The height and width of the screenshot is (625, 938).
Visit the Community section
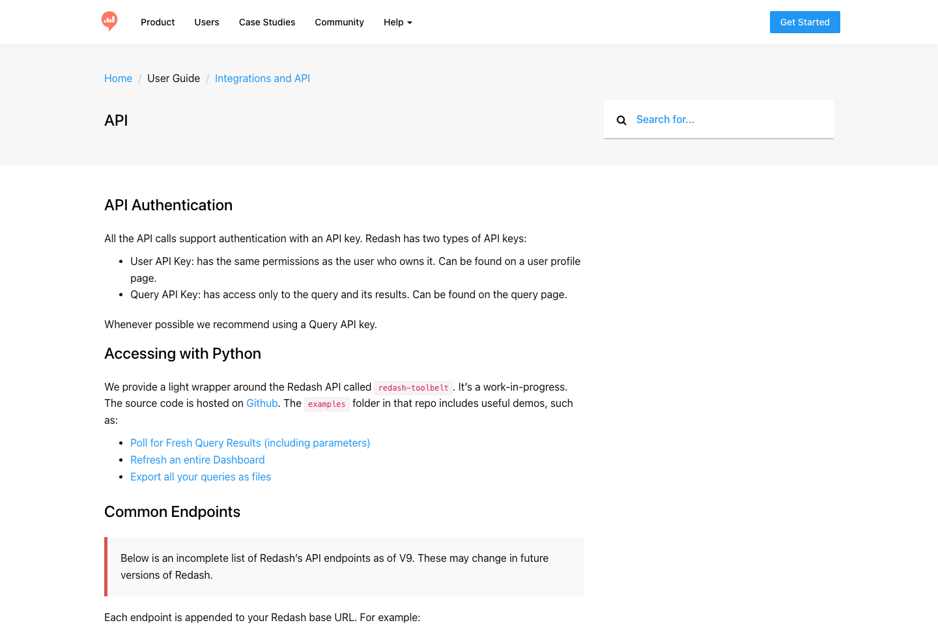339,22
